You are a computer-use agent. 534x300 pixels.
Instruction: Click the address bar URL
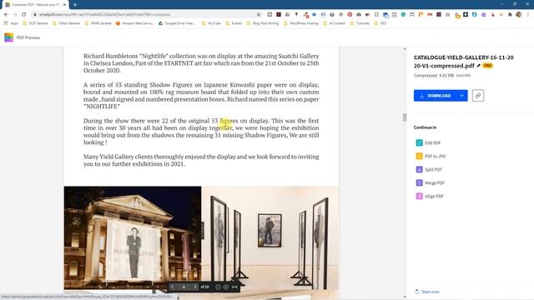(104, 14)
